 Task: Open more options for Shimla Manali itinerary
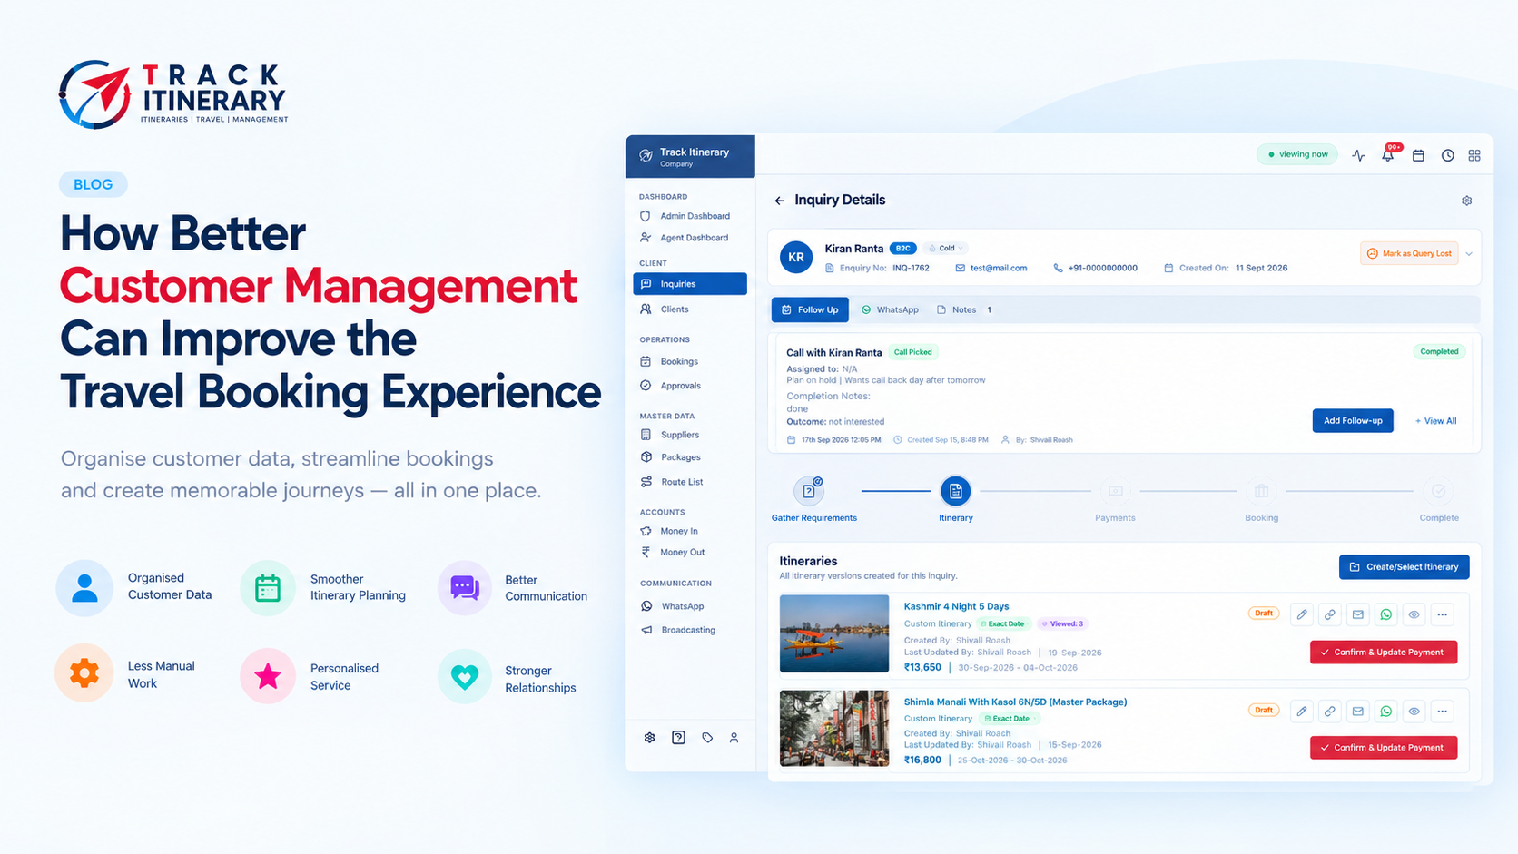(x=1443, y=711)
